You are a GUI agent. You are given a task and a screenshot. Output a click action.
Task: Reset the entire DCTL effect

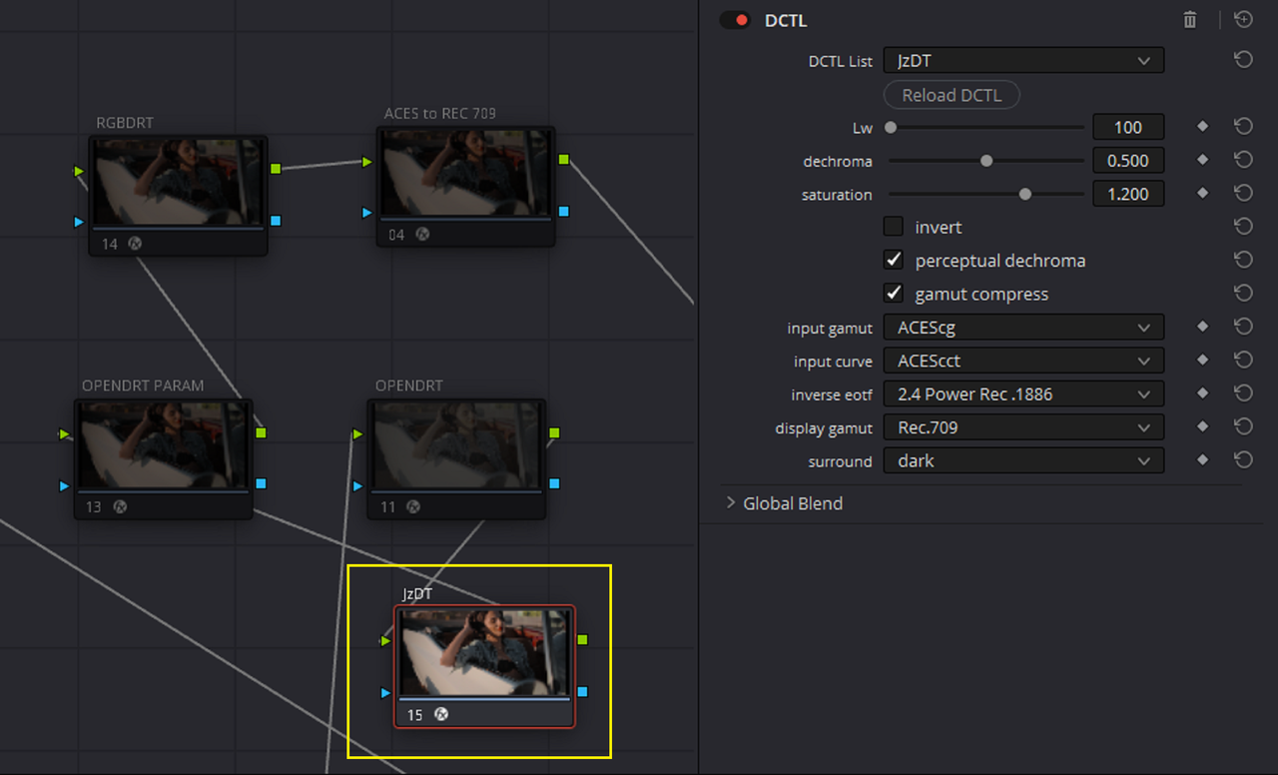1243,20
